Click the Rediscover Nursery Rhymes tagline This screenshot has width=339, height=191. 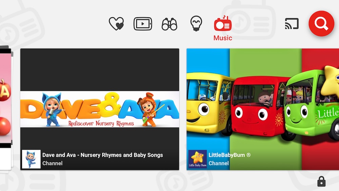[x=101, y=123]
